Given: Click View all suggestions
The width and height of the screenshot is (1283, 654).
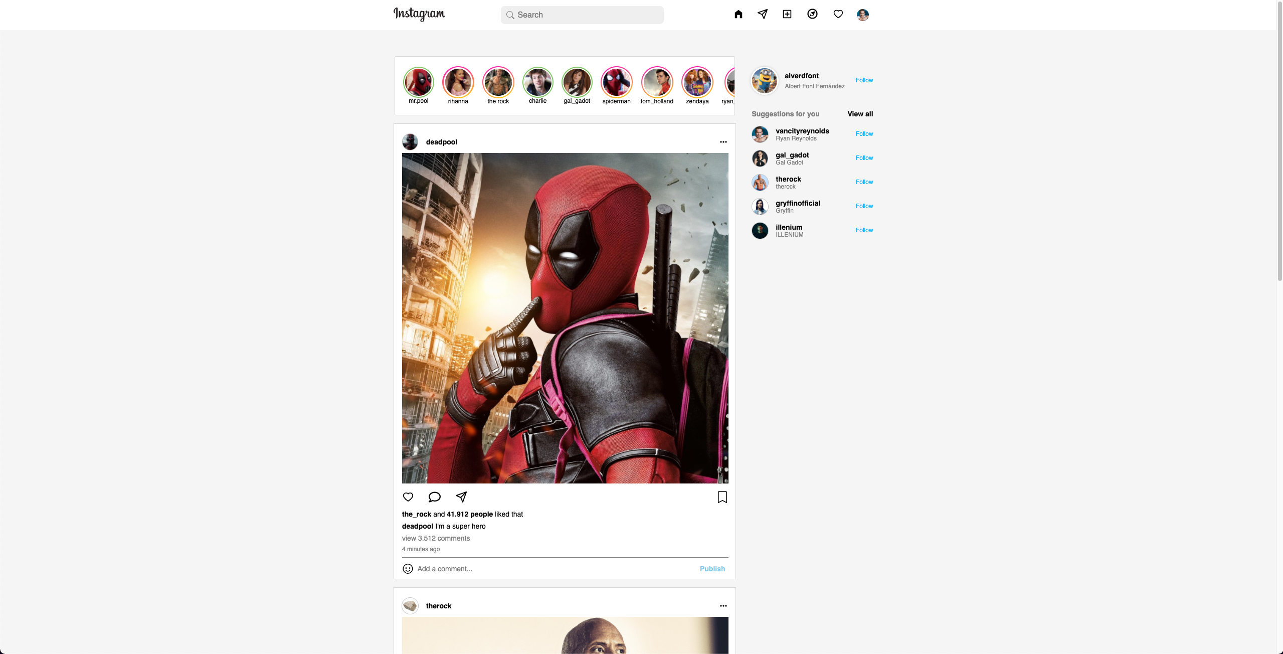Looking at the screenshot, I should point(860,114).
